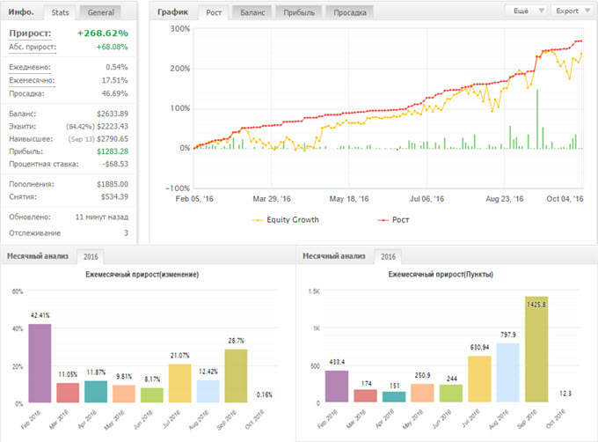This screenshot has height=442, width=598.
Task: Click the 244 pips green bar
Action: tap(451, 394)
